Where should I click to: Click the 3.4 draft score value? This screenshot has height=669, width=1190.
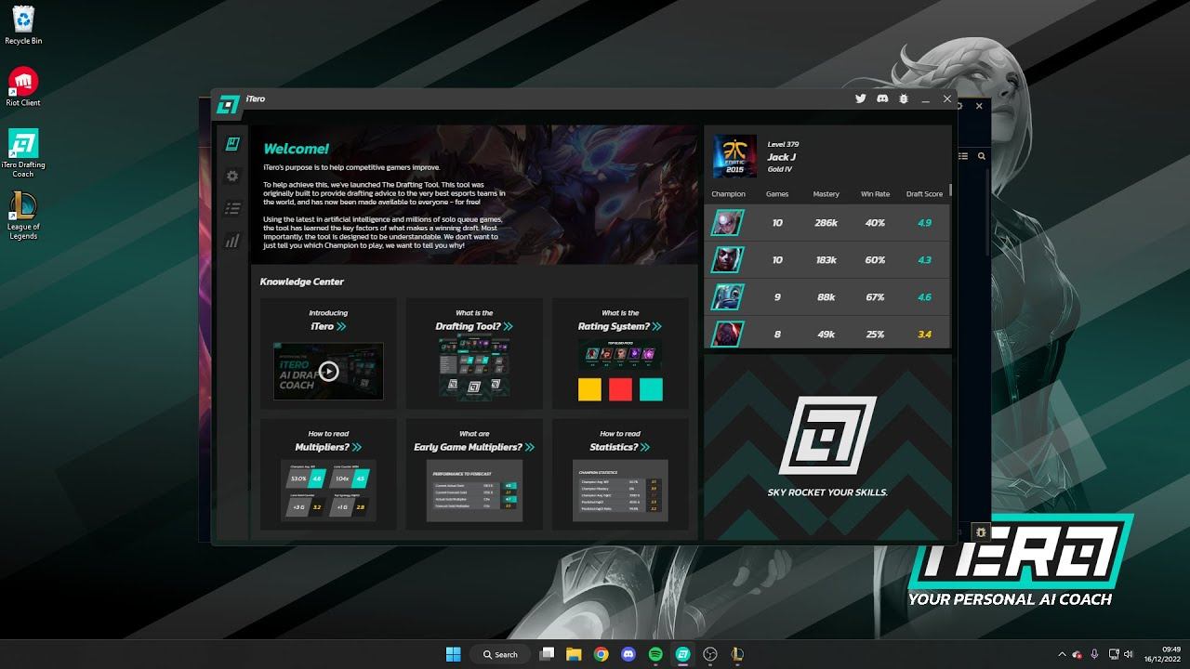coord(924,334)
